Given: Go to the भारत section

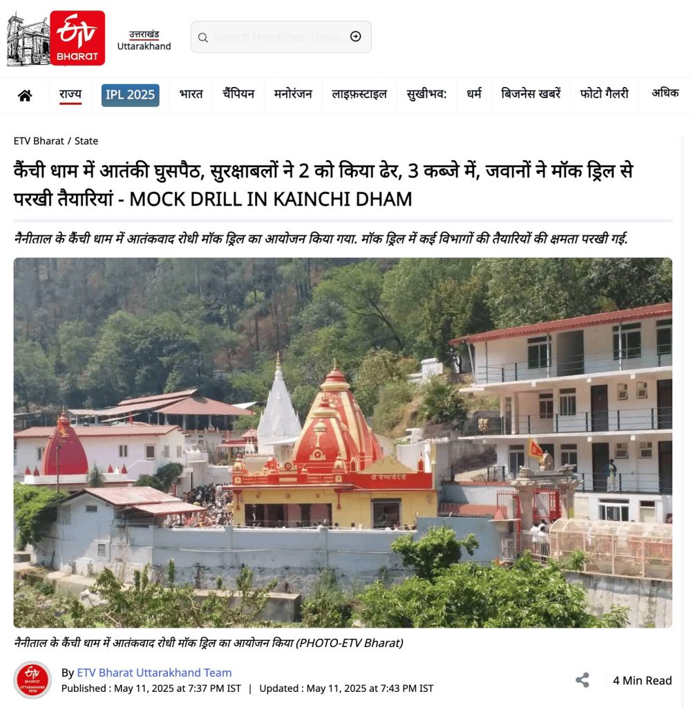Looking at the screenshot, I should click(x=191, y=94).
